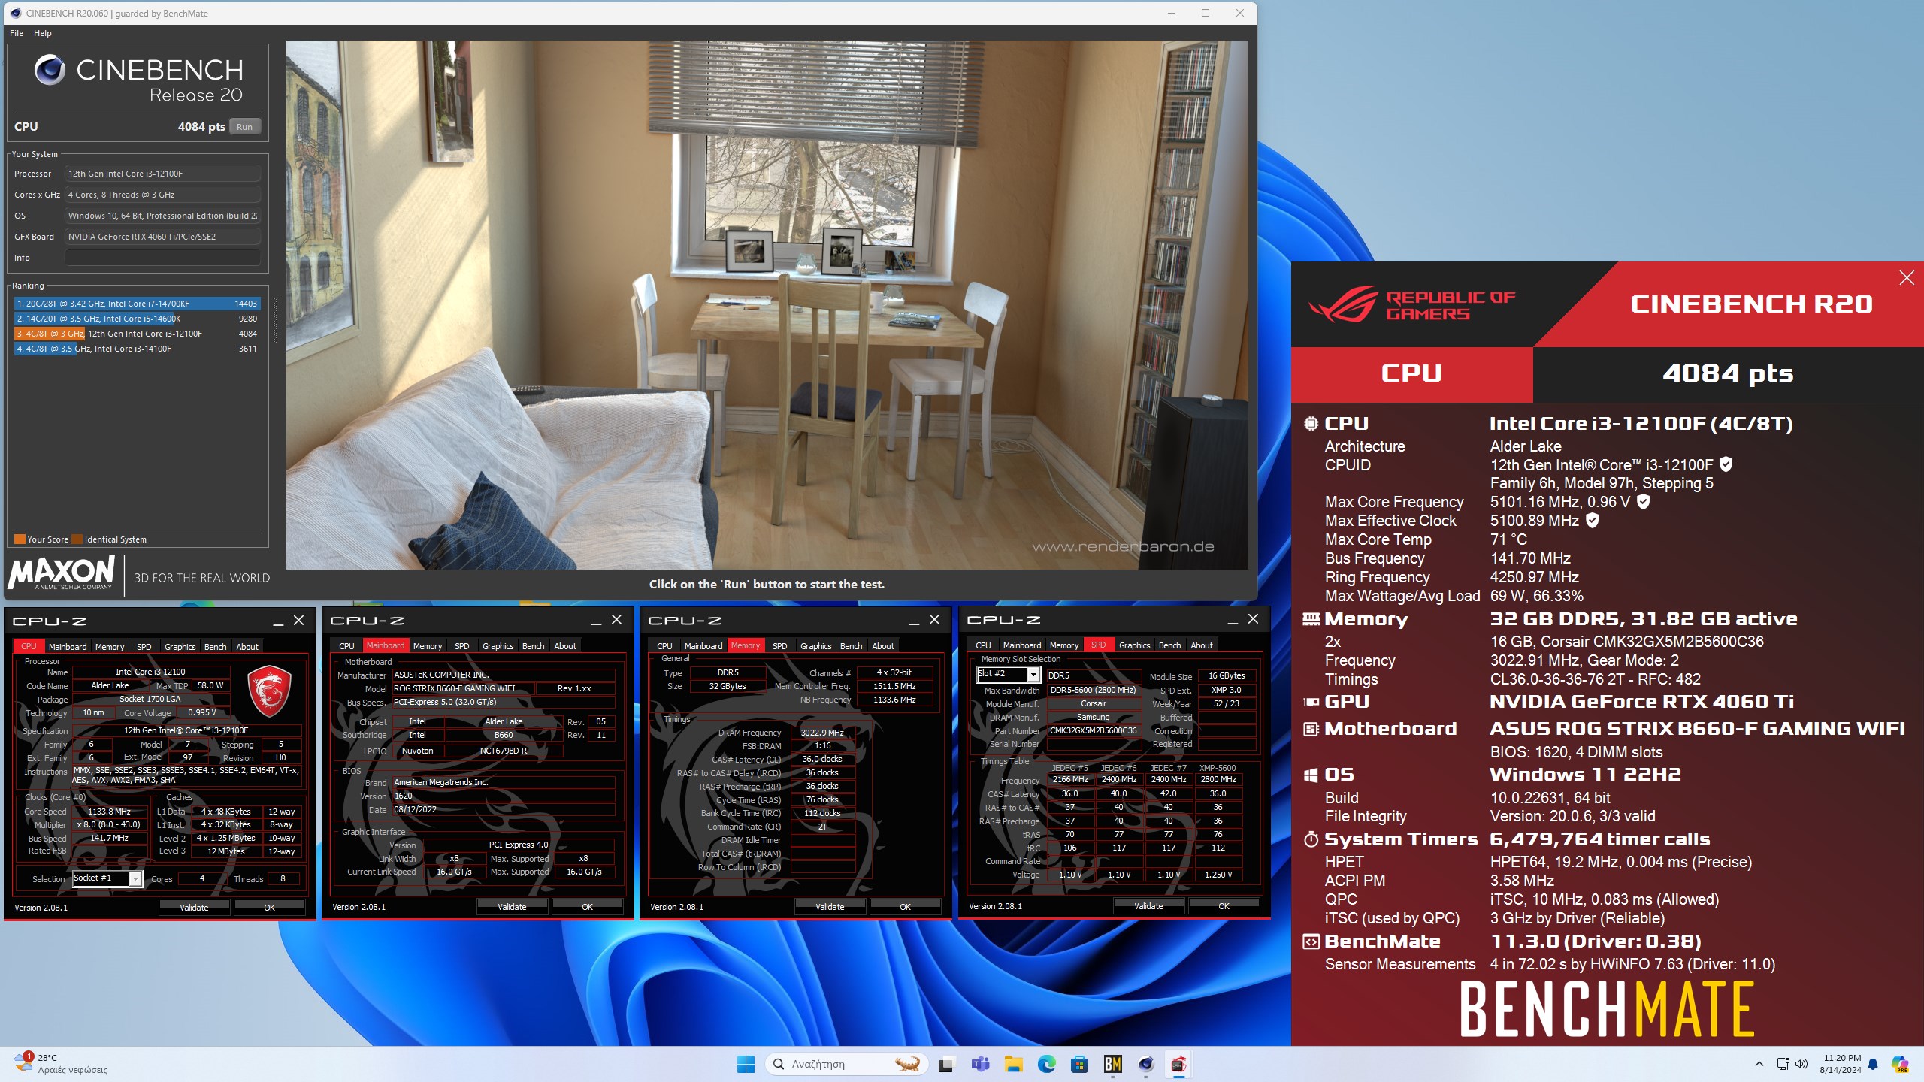Open File Explorer from the taskbar
1924x1082 pixels.
tap(1013, 1064)
